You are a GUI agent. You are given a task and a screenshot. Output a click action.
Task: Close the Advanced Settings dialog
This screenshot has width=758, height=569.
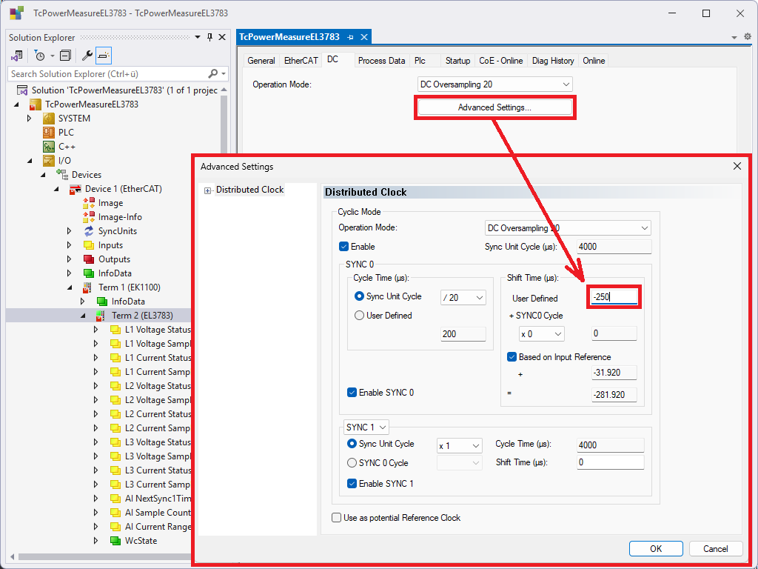pos(737,167)
